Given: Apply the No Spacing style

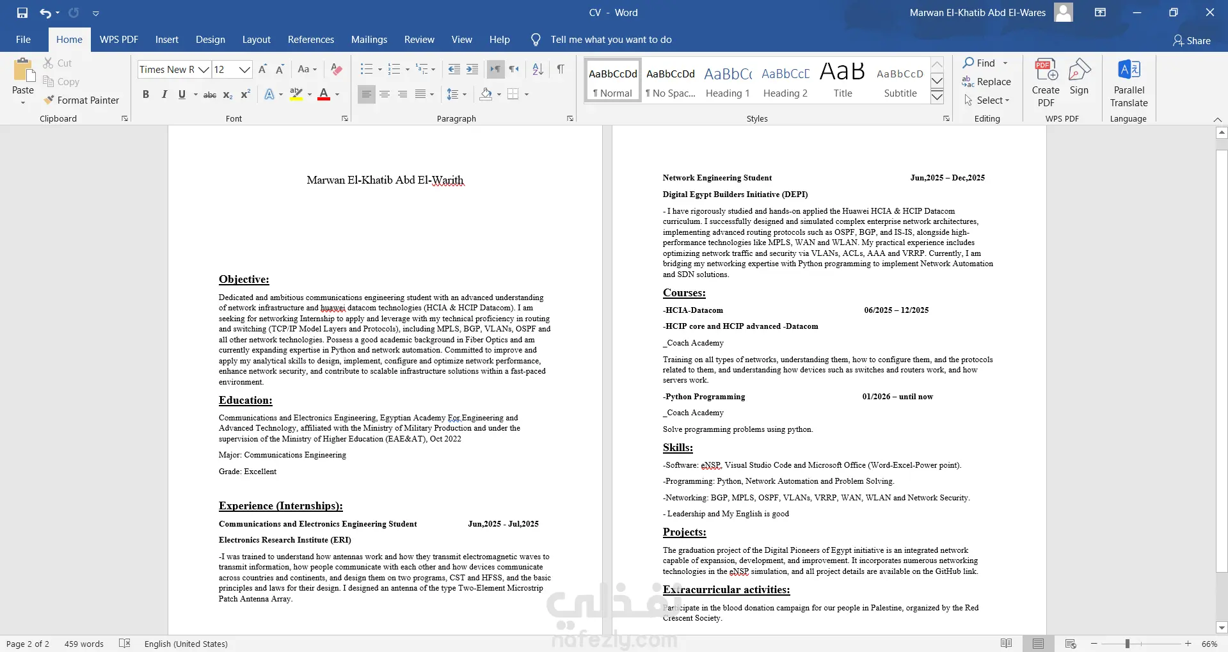Looking at the screenshot, I should tap(670, 80).
